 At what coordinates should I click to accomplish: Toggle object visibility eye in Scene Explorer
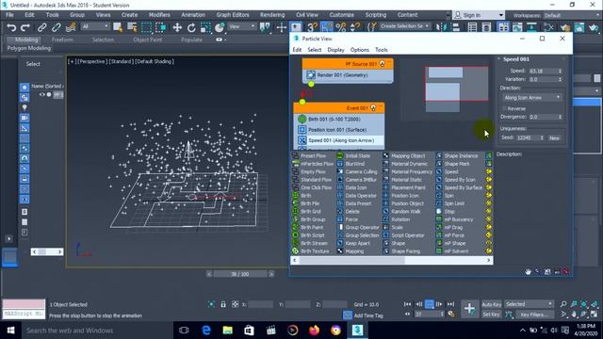pos(41,94)
